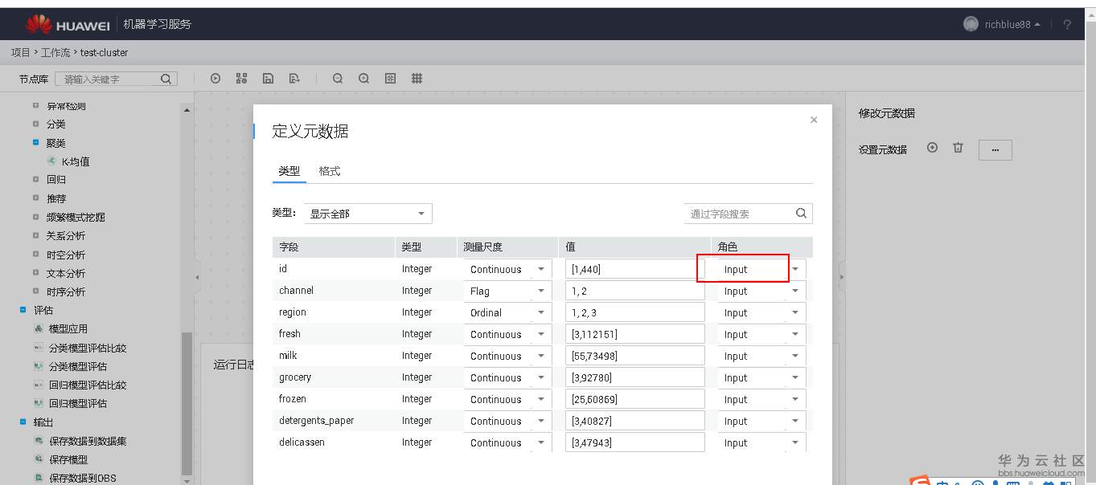Screen dimensions: 1096x485
Task: Open measurement dropdown for id field
Action: [507, 269]
